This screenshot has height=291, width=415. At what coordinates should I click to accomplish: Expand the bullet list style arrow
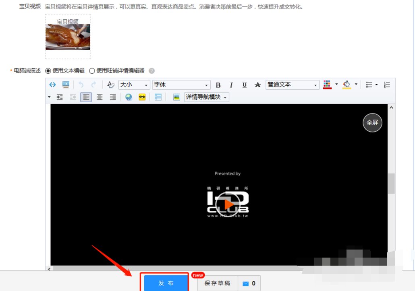(376, 85)
